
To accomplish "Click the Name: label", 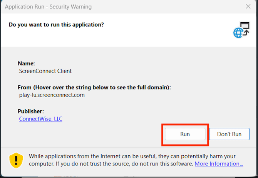I will pos(26,63).
